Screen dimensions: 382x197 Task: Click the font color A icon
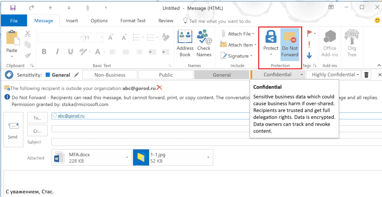click(98, 51)
